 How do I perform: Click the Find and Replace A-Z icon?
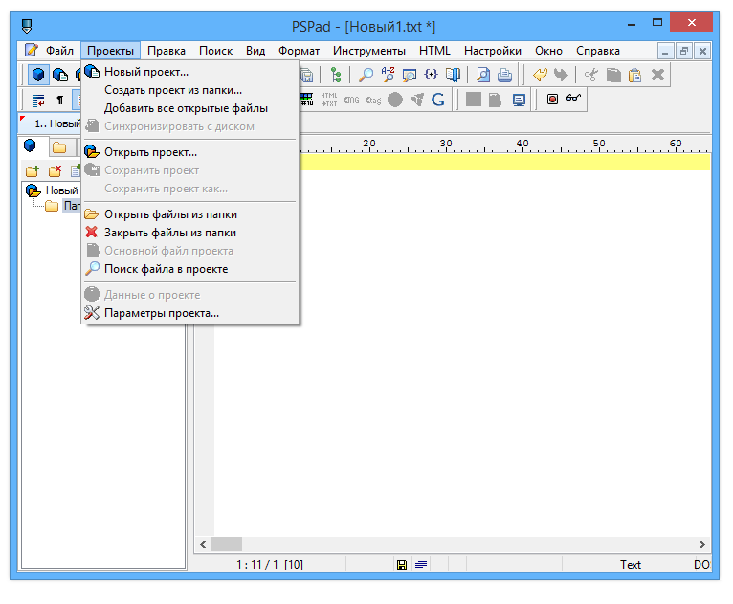click(x=388, y=75)
